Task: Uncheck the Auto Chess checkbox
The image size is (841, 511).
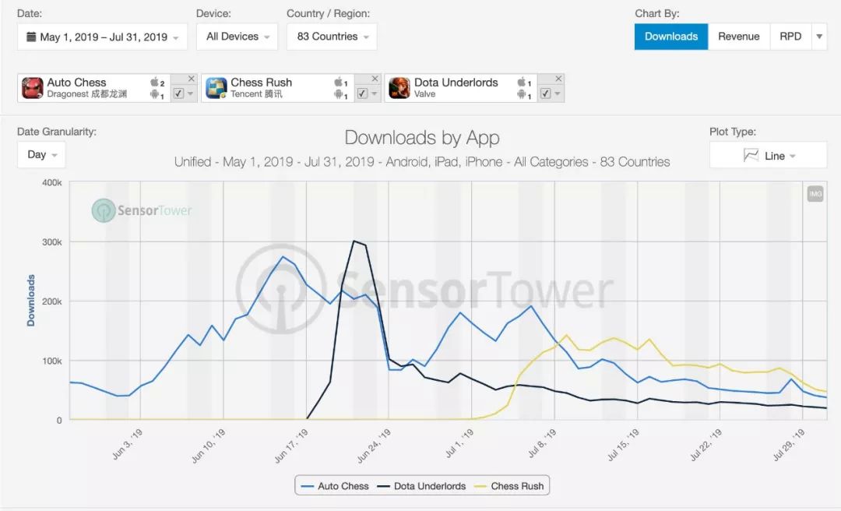Action: (x=178, y=93)
